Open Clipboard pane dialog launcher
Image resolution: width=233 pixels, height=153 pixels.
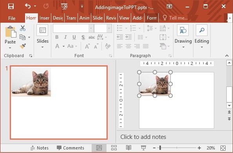31,56
